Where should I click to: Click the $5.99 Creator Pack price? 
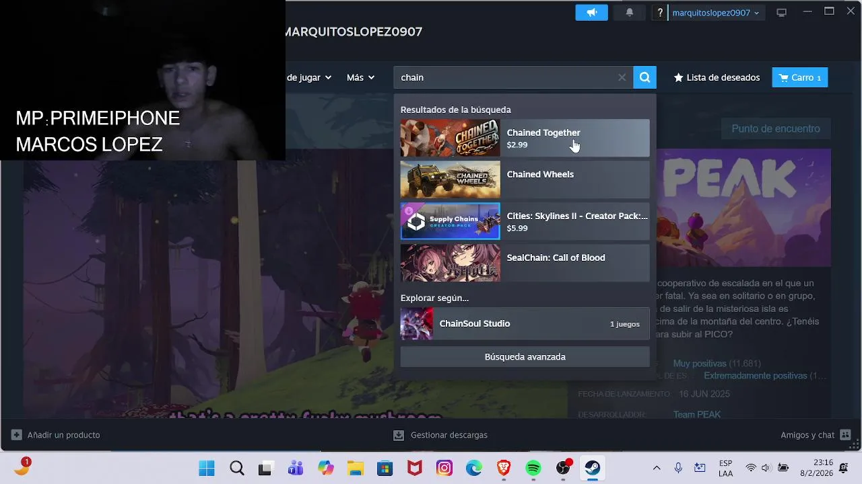[517, 228]
